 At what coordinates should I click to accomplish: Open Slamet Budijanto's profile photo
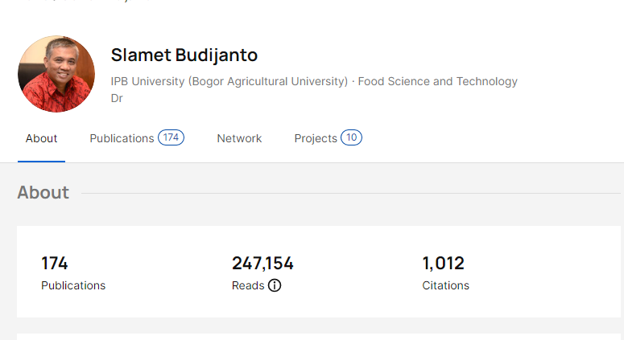point(56,74)
